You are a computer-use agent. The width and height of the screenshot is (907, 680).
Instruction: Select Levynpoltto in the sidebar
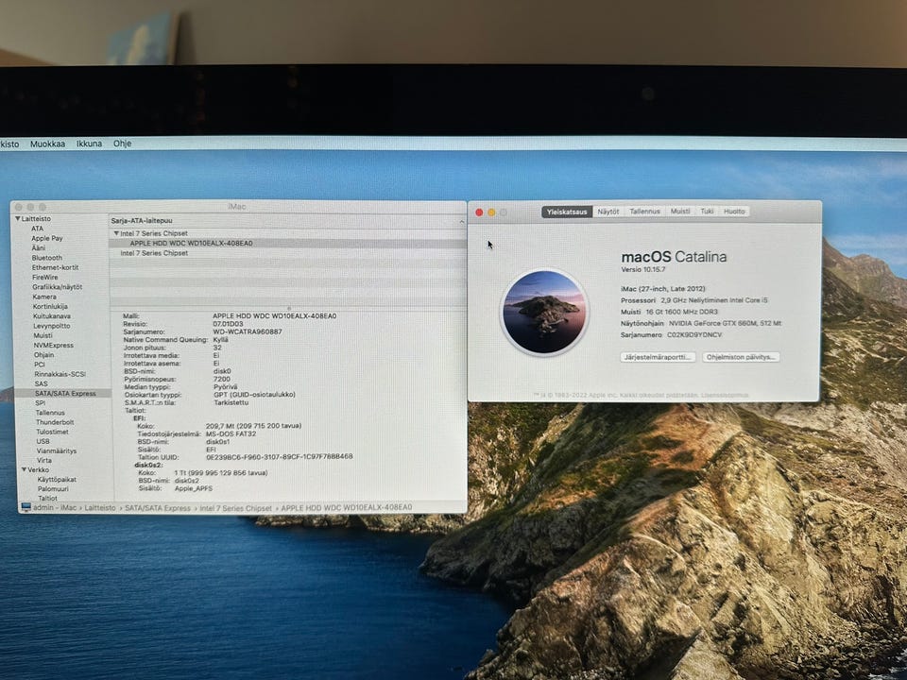coord(51,326)
